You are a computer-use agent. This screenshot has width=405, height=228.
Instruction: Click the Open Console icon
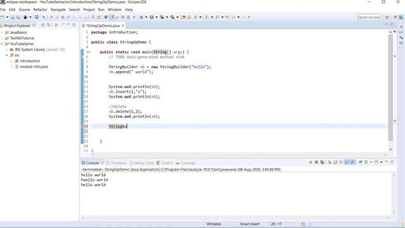(x=377, y=162)
